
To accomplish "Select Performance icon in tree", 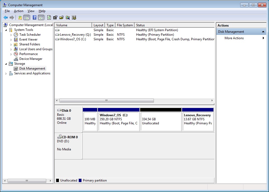I will click(16, 54).
